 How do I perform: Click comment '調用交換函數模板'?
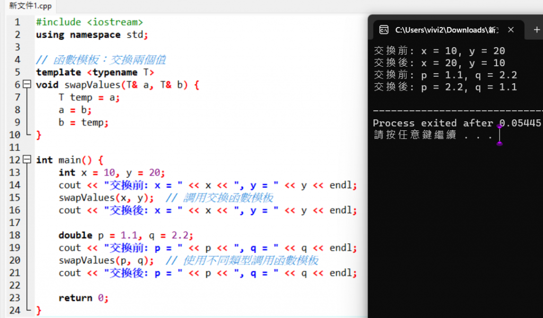click(x=228, y=198)
